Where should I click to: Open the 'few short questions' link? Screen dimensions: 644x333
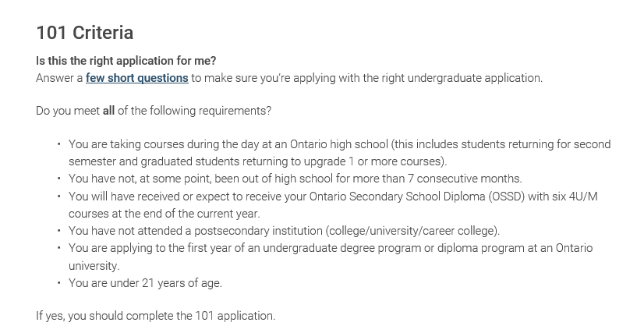136,78
